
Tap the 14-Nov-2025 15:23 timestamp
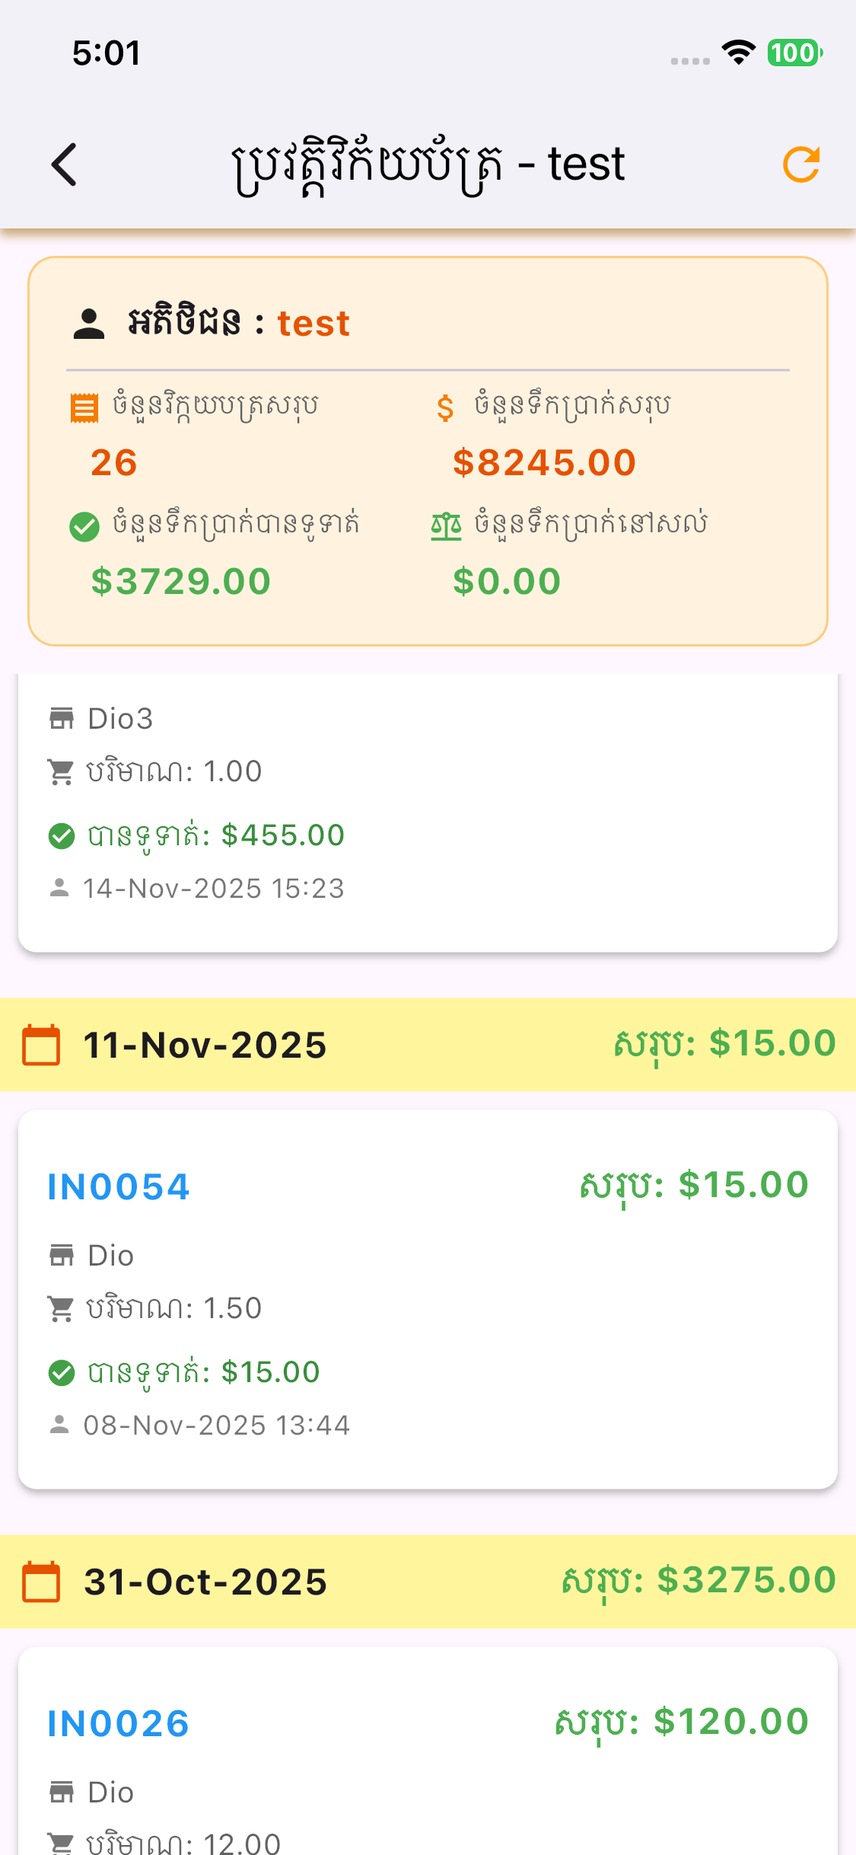pyautogui.click(x=214, y=889)
